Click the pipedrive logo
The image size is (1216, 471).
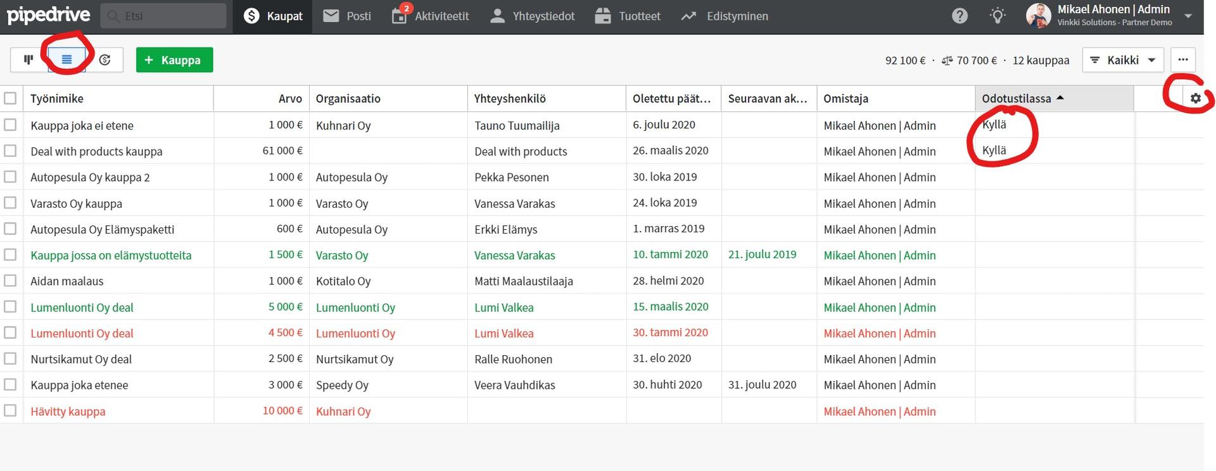click(x=48, y=15)
